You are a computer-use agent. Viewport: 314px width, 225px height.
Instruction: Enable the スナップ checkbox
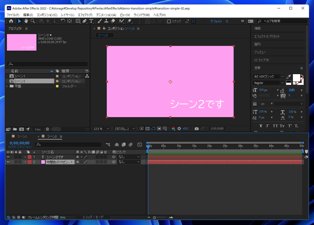pyautogui.click(x=169, y=22)
